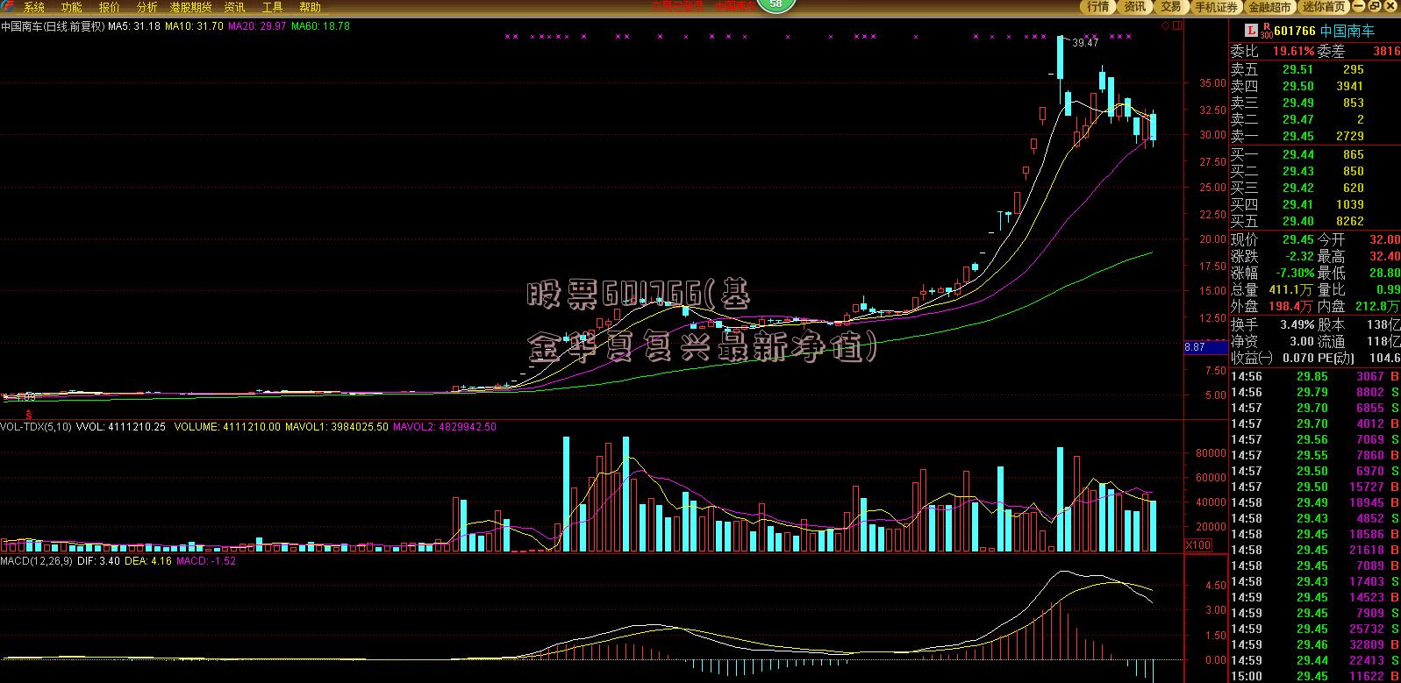Image resolution: width=1401 pixels, height=683 pixels.
Task: Click the green 58 score badge
Action: click(776, 4)
